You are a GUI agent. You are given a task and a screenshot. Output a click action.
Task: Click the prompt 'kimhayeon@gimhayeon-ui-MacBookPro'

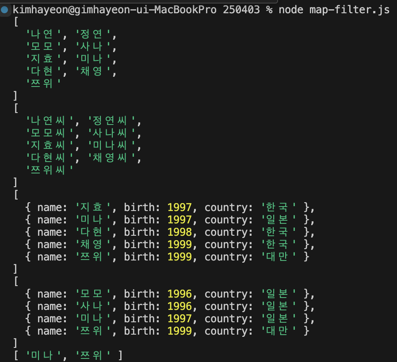click(x=115, y=10)
